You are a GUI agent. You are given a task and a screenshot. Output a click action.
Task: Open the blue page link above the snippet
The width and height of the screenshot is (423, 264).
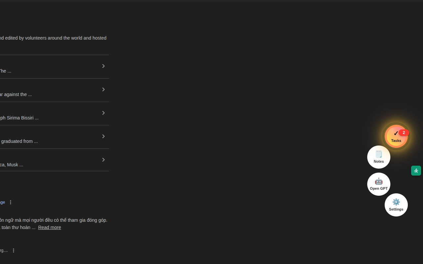click(2, 202)
